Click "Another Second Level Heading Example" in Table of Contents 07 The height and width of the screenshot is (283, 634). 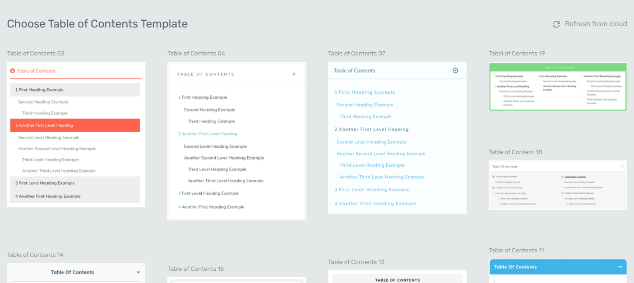[381, 154]
